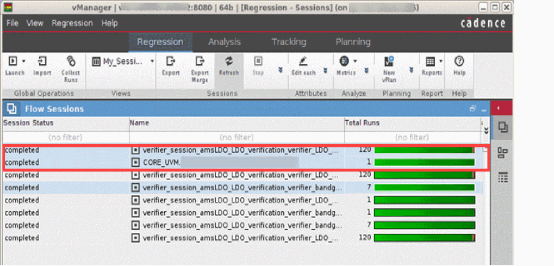This screenshot has height=266, width=554.
Task: Open the Launch dropdown arrow
Action: (x=24, y=61)
